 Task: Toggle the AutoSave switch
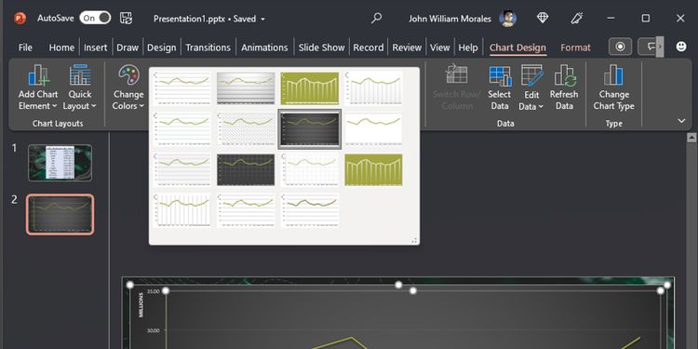(95, 18)
